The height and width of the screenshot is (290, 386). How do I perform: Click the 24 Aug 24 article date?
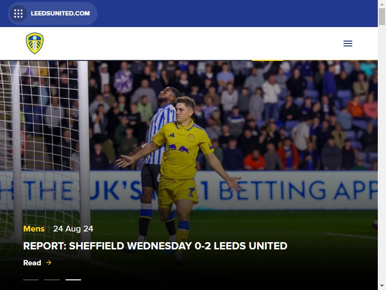tap(73, 229)
